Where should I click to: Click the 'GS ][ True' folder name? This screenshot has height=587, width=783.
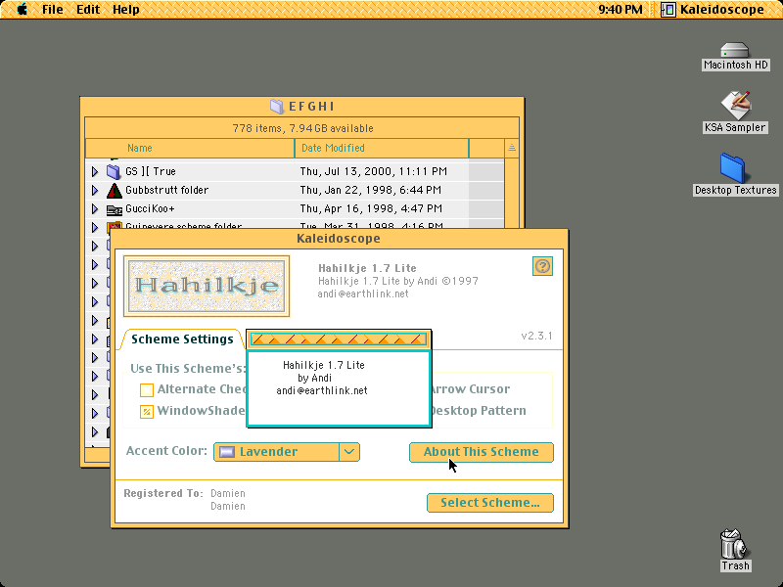(x=151, y=172)
